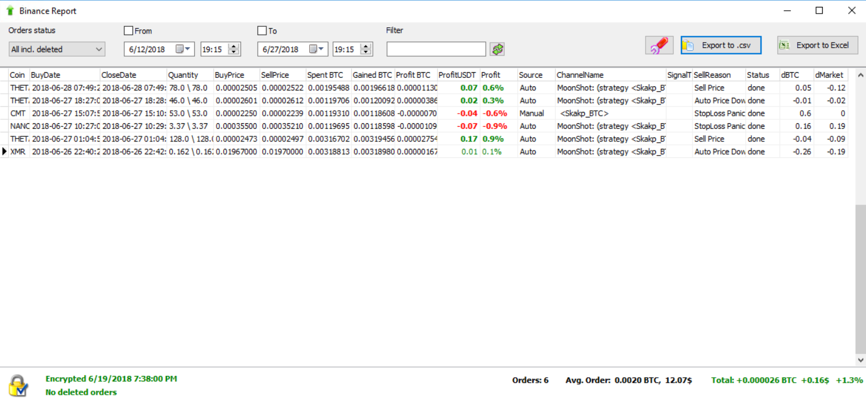866x401 pixels.
Task: Sort by the CloseDate column header
Action: (x=134, y=75)
